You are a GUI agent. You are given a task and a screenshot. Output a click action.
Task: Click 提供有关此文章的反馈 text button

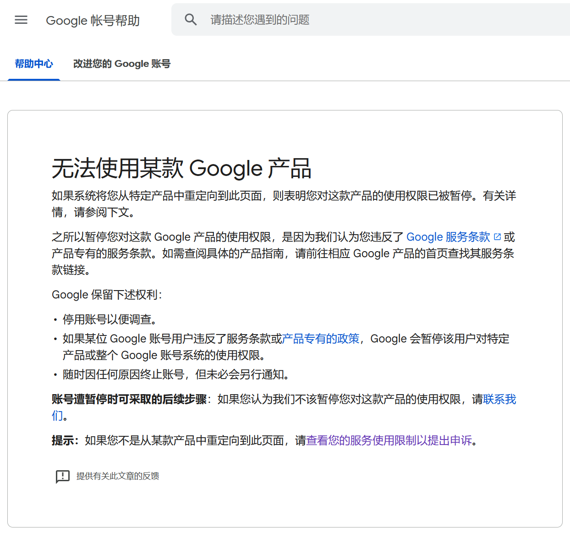117,476
